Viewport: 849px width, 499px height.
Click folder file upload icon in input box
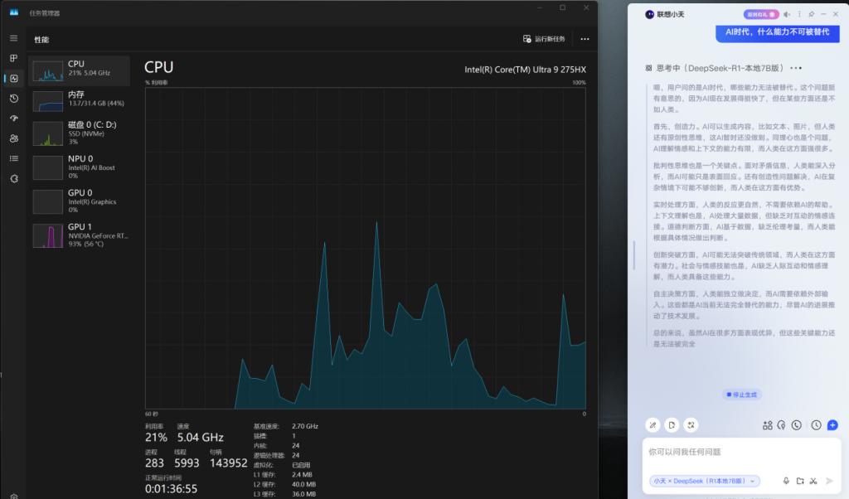pos(800,481)
